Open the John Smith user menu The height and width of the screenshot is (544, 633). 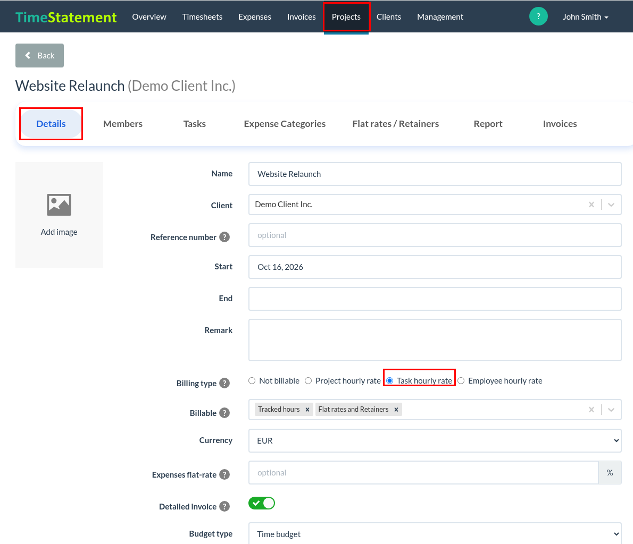tap(585, 17)
